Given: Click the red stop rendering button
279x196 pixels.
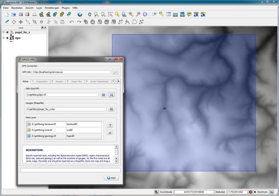Looking at the screenshot, I should [250, 192].
